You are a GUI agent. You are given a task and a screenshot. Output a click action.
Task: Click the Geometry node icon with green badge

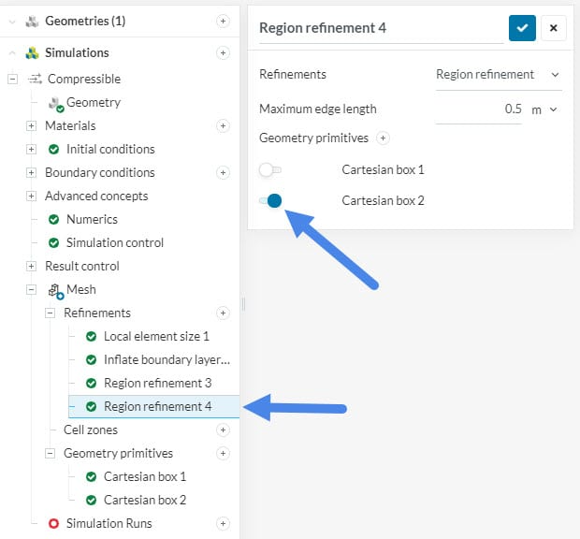click(x=56, y=104)
